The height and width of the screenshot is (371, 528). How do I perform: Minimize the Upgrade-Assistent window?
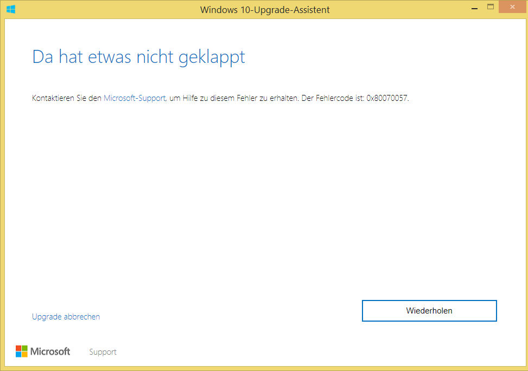(475, 8)
